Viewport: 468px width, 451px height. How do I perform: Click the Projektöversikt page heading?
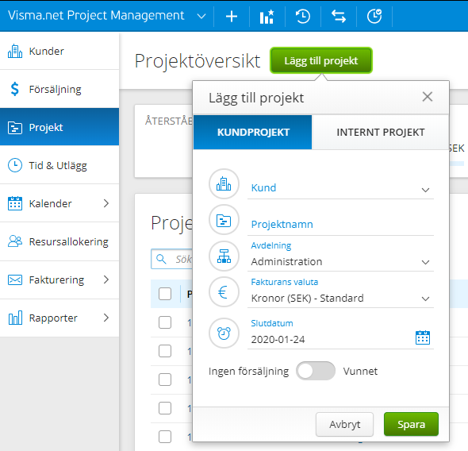pos(198,61)
